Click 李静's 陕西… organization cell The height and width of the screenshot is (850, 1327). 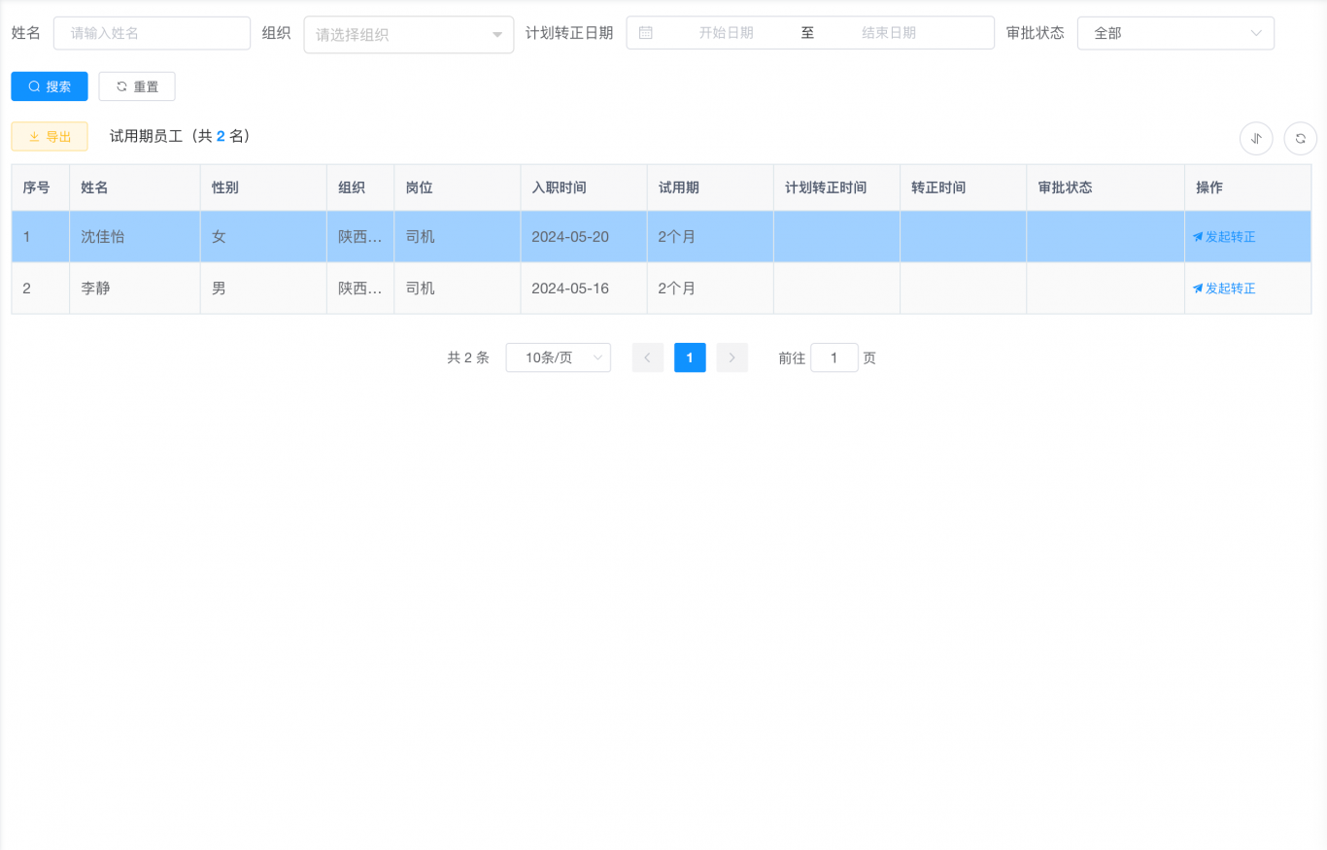pos(360,289)
